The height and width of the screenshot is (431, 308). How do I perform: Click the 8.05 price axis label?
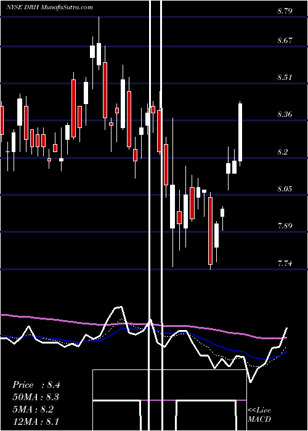285,189
